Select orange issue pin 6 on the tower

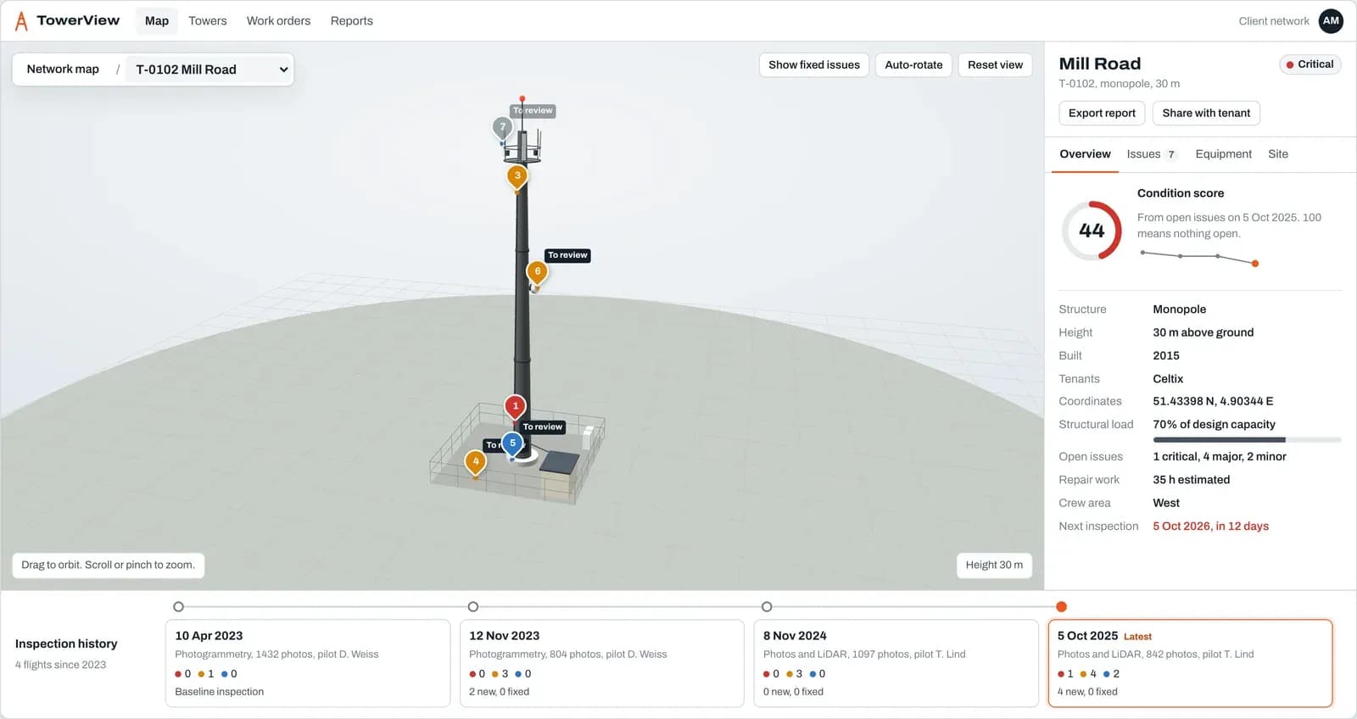(537, 272)
